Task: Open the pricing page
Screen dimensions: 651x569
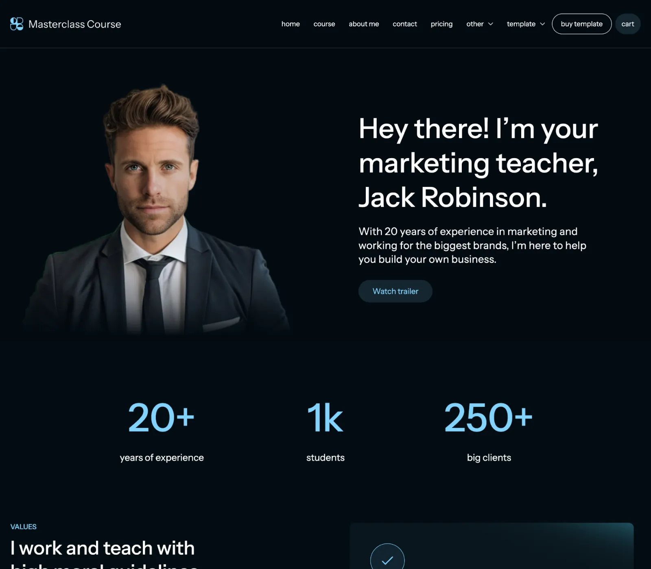Action: point(441,24)
